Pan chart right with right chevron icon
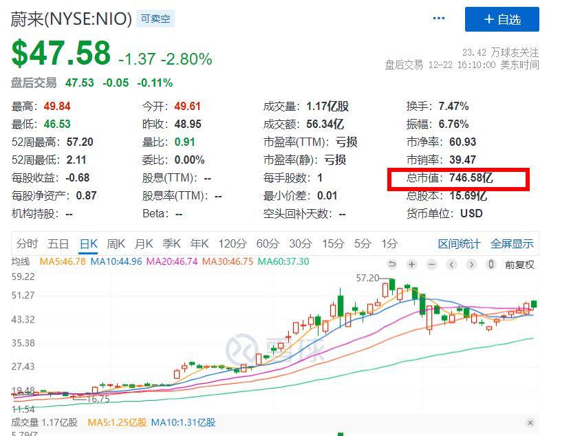 pos(471,264)
